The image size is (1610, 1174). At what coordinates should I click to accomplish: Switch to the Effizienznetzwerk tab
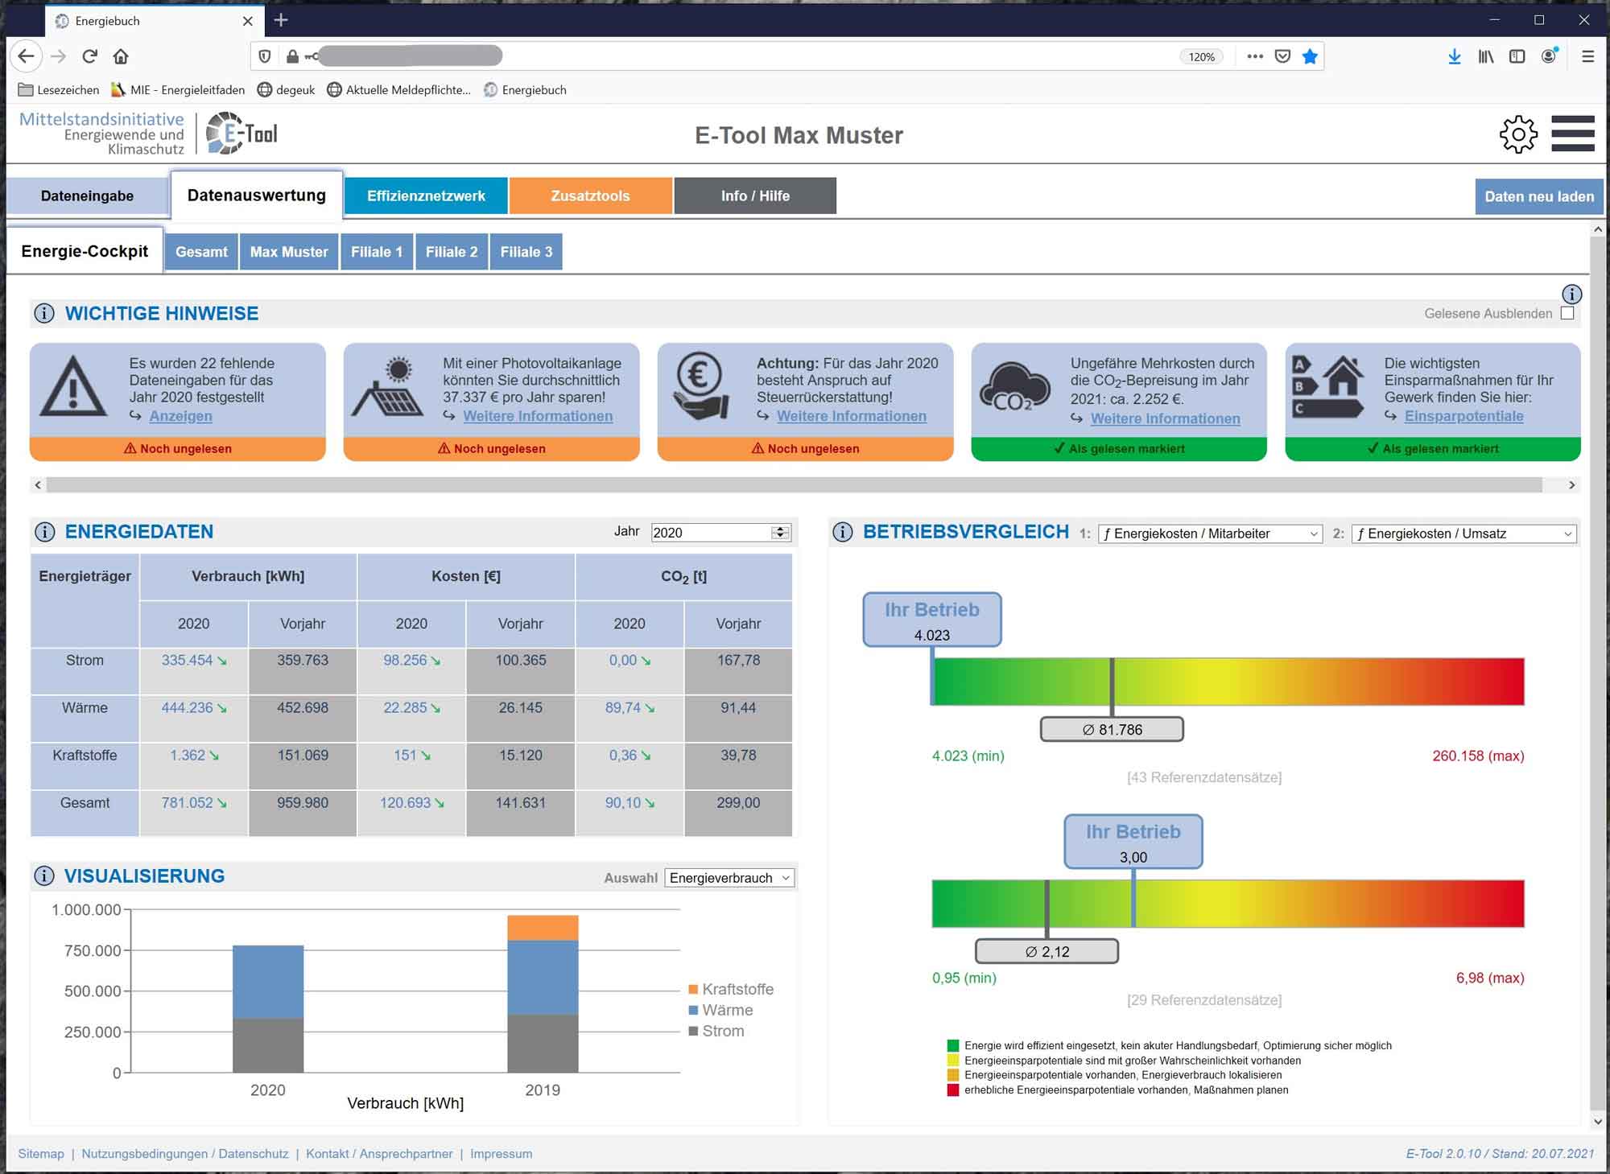tap(426, 196)
